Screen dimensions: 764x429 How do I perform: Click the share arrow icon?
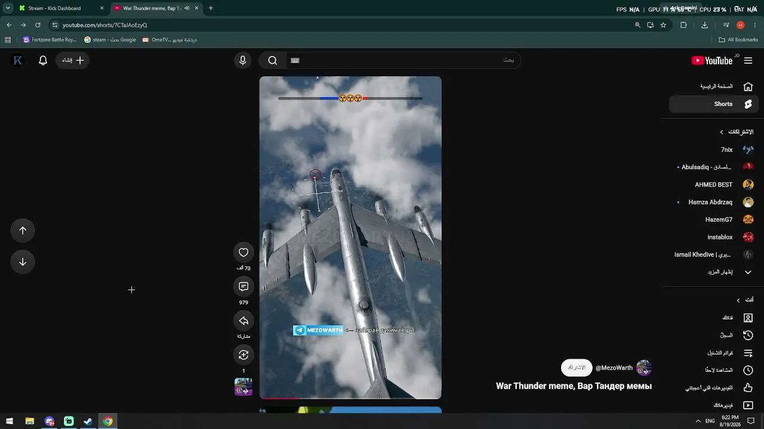tap(244, 321)
